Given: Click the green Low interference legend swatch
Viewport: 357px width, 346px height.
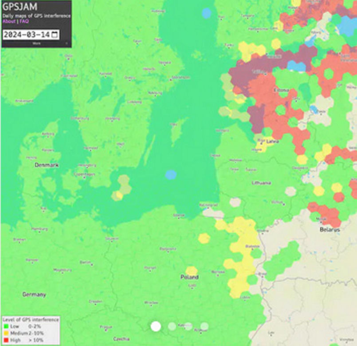Looking at the screenshot, I should (x=6, y=326).
